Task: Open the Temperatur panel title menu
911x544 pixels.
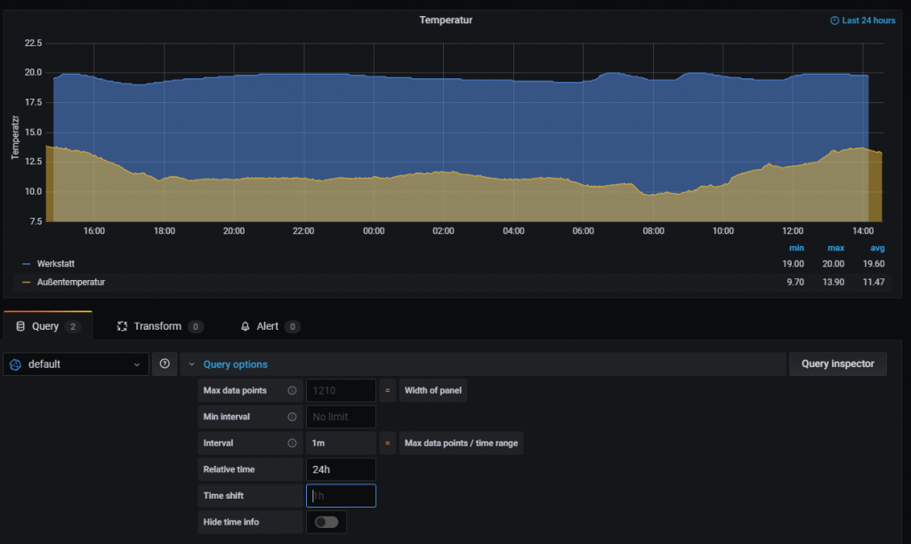Action: (x=446, y=20)
